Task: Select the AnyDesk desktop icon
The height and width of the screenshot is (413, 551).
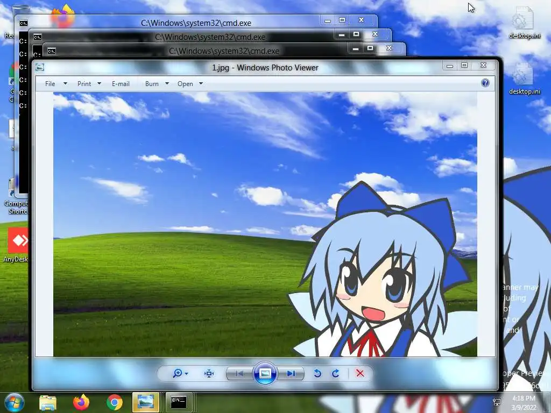Action: coord(16,245)
